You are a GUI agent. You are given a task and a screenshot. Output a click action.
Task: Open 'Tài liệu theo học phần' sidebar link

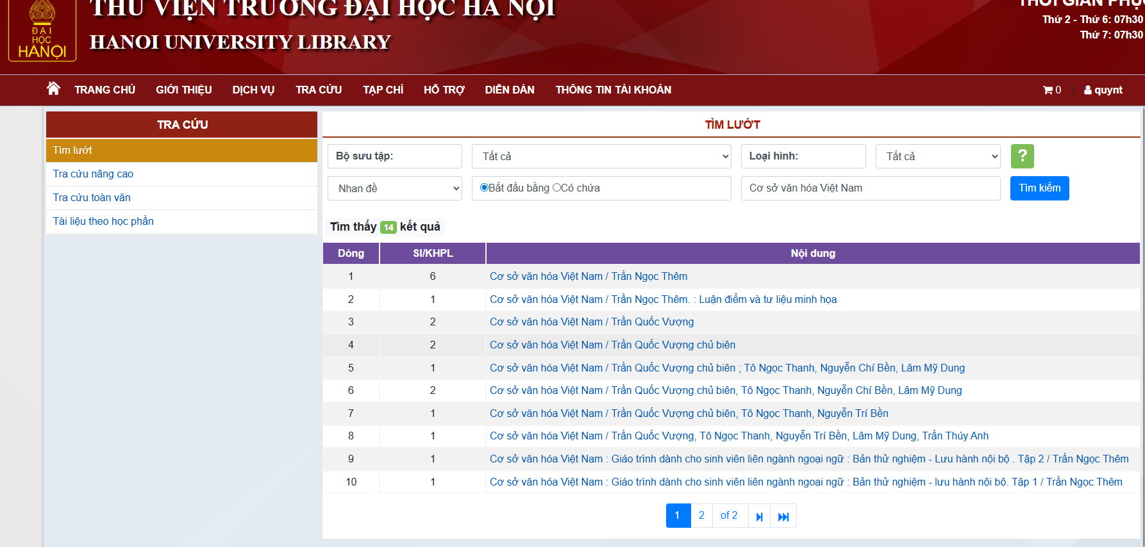(x=103, y=221)
